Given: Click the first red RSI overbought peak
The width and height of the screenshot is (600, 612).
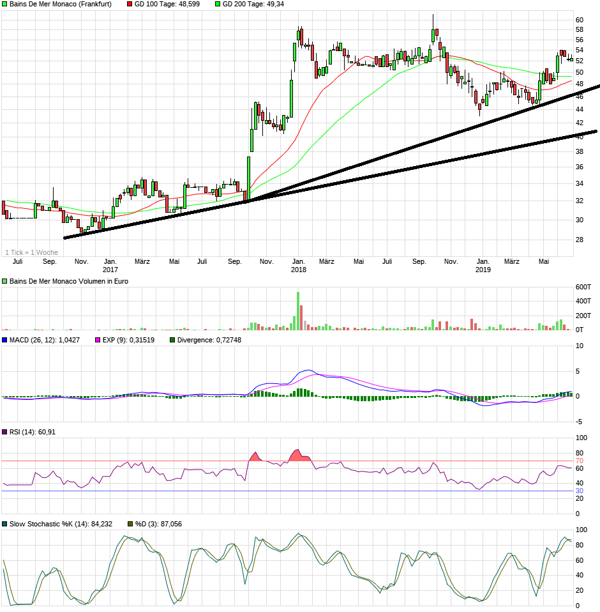Looking at the screenshot, I should point(255,457).
